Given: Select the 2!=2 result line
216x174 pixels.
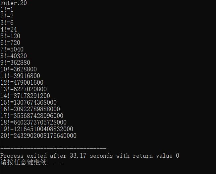Looking at the screenshot, I should pos(7,16).
